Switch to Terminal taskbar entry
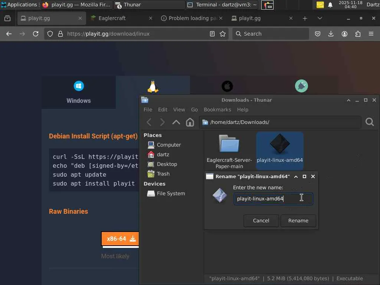Image resolution: width=380 pixels, height=285 pixels. (222, 5)
